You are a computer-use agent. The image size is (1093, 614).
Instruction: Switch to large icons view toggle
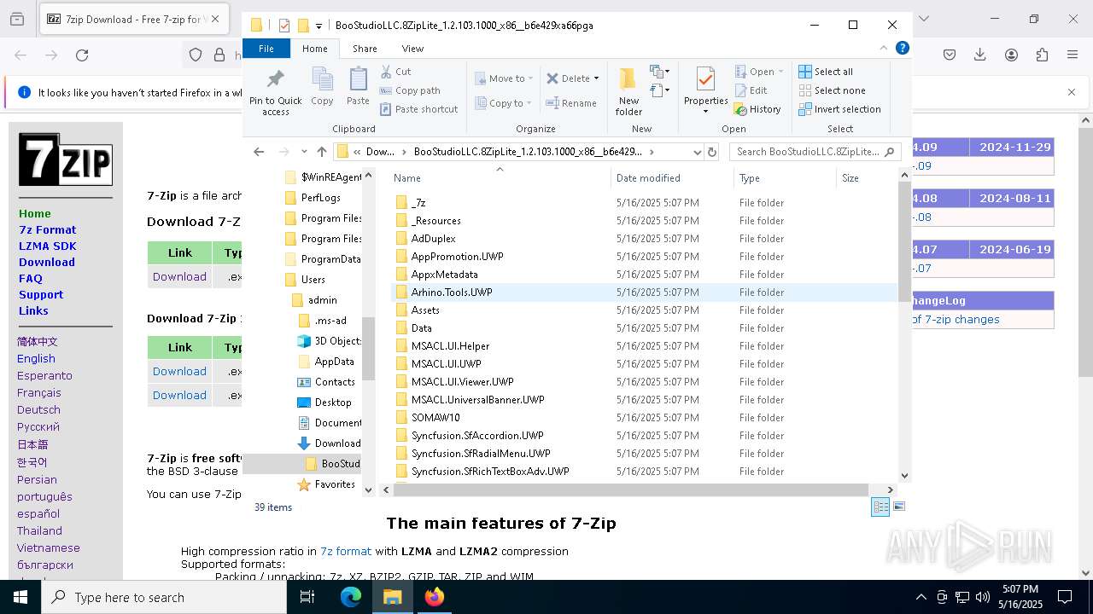point(898,507)
